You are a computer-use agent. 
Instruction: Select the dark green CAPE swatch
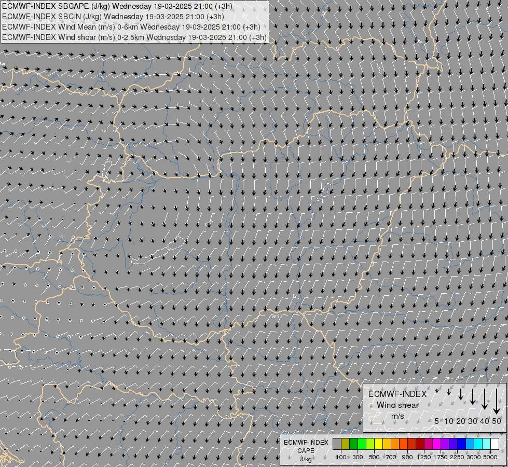pos(353,444)
